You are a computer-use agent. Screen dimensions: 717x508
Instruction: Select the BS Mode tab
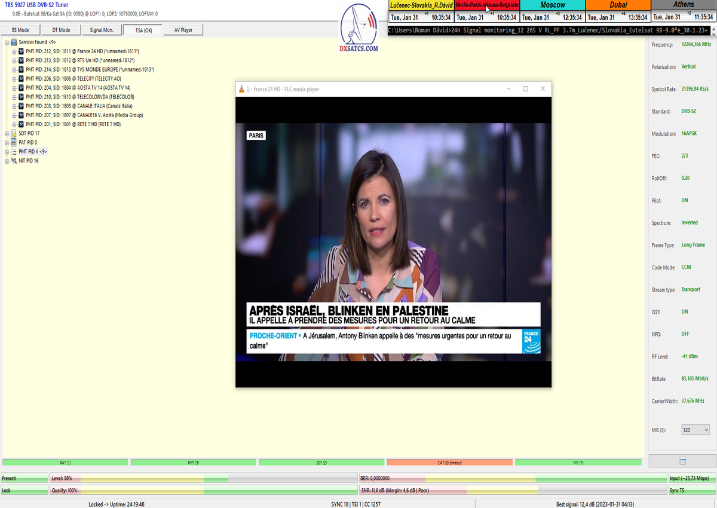point(20,30)
